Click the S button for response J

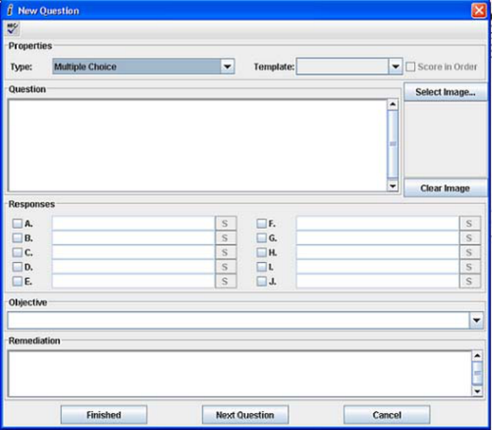[470, 281]
